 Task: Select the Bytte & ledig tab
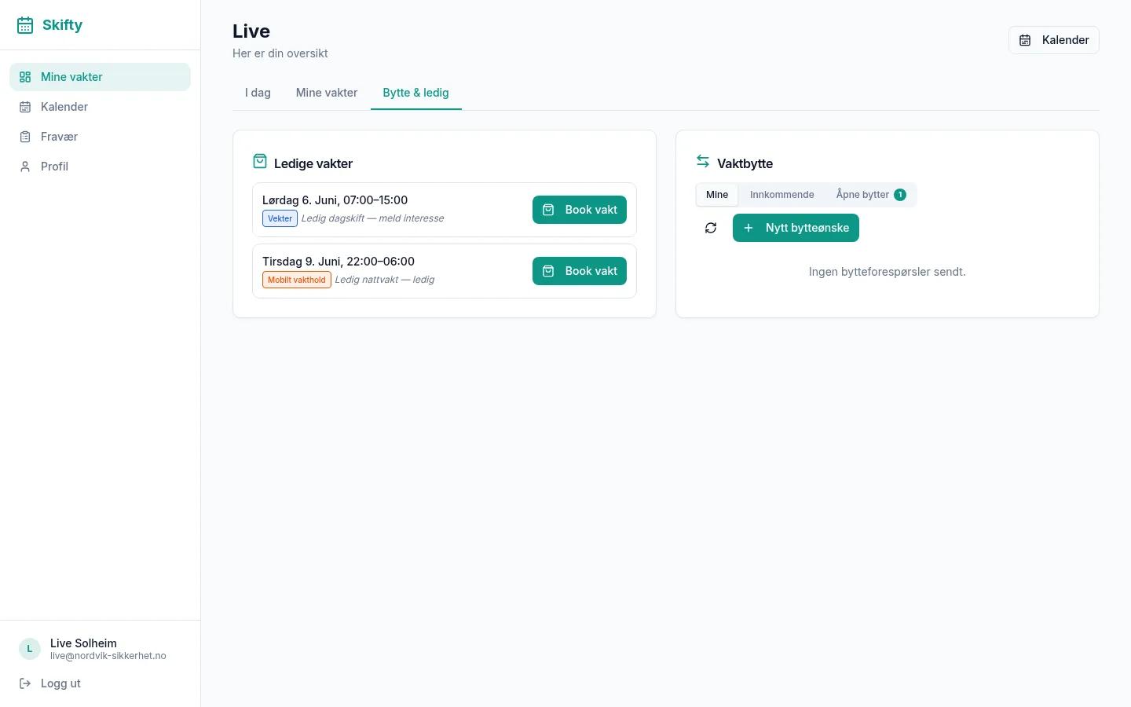click(416, 93)
